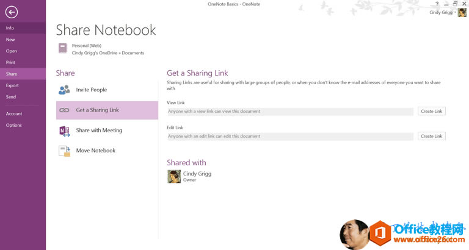
Task: Choose the Share with Meeting option
Action: click(x=107, y=130)
